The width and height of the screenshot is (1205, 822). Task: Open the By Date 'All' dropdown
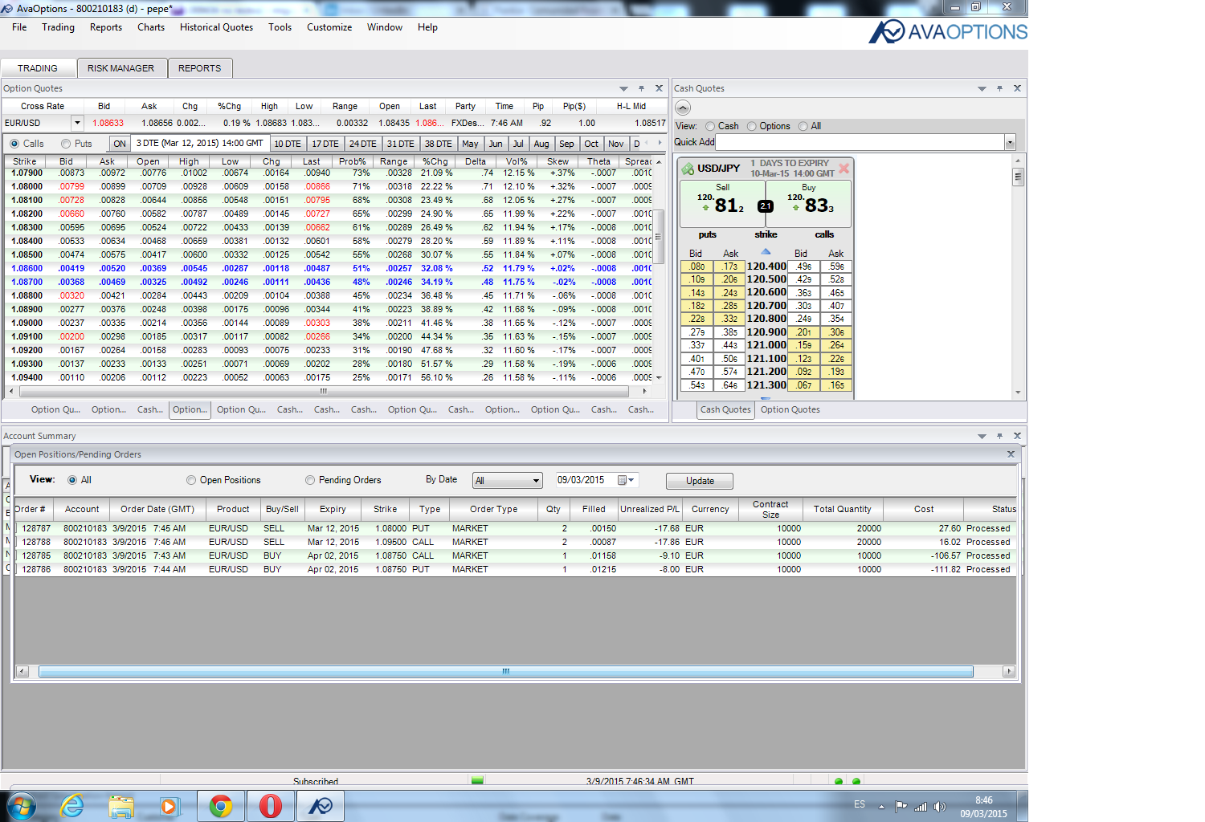click(x=508, y=481)
